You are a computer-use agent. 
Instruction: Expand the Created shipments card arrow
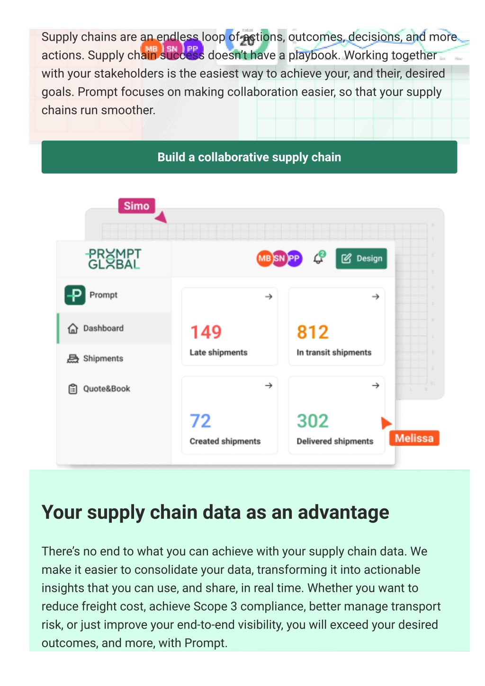click(269, 385)
